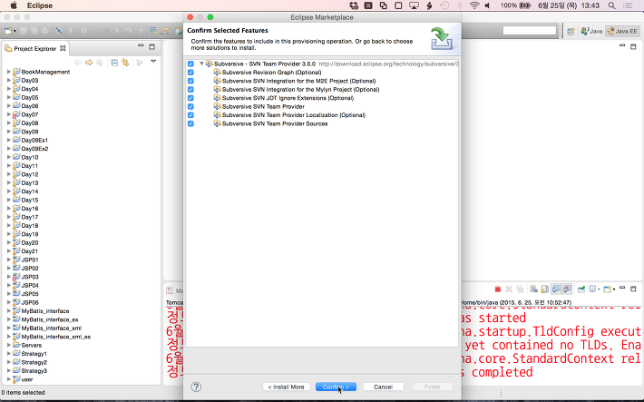Image resolution: width=644 pixels, height=402 pixels.
Task: Switch to the Java EE perspective
Action: pyautogui.click(x=622, y=31)
